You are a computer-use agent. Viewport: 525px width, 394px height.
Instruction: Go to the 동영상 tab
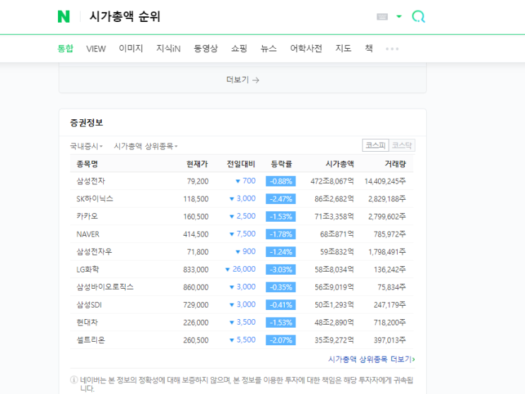(x=206, y=49)
